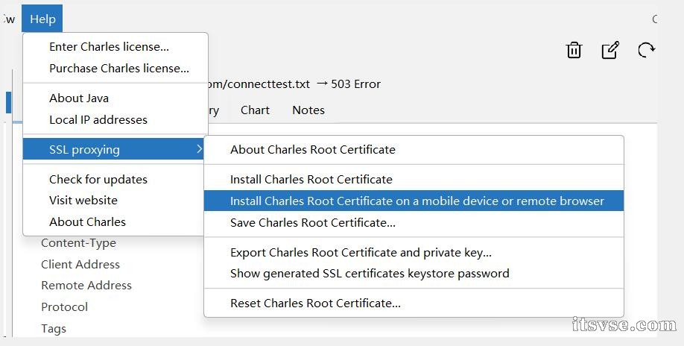Open About Charles
The image size is (684, 346).
pos(113,221)
